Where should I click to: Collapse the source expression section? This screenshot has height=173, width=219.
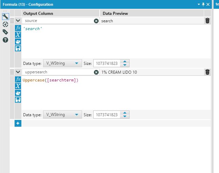[18, 21]
